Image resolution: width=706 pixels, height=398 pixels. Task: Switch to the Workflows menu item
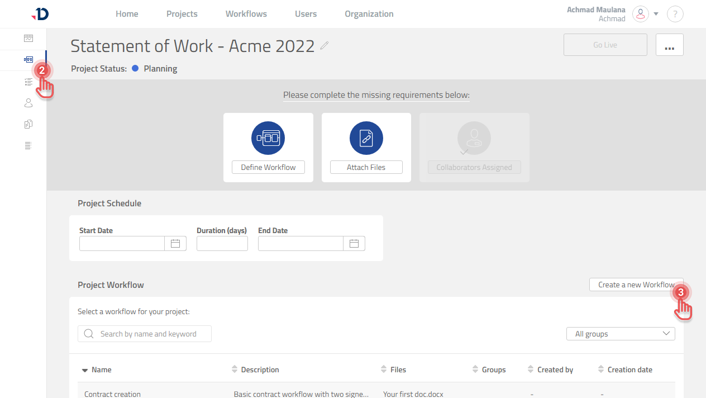coord(246,13)
